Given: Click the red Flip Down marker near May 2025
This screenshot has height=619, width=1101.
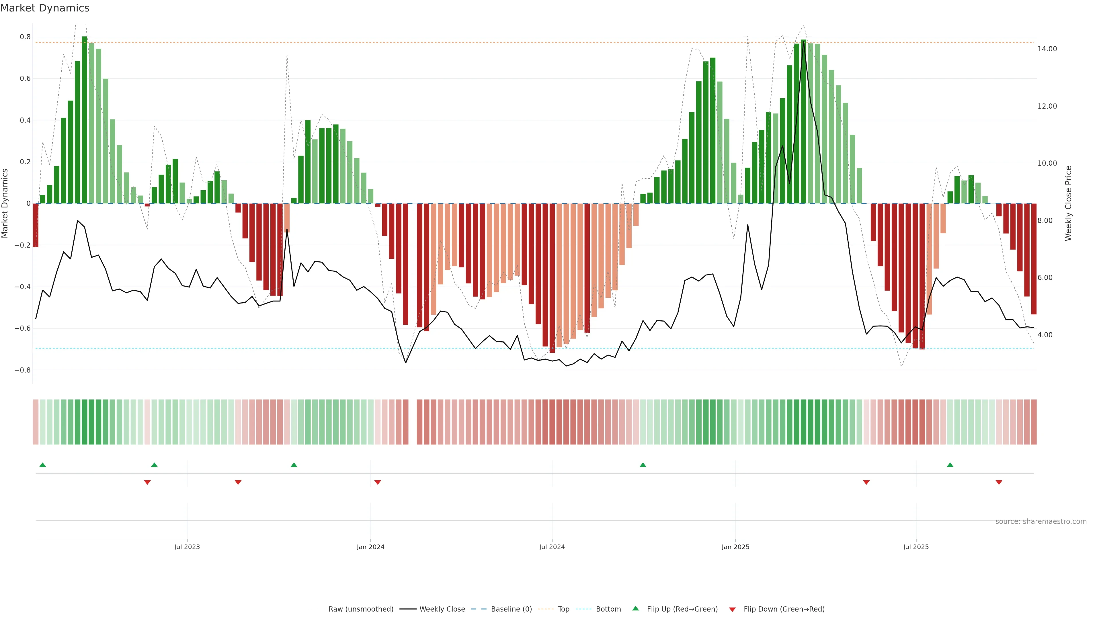Looking at the screenshot, I should [866, 482].
